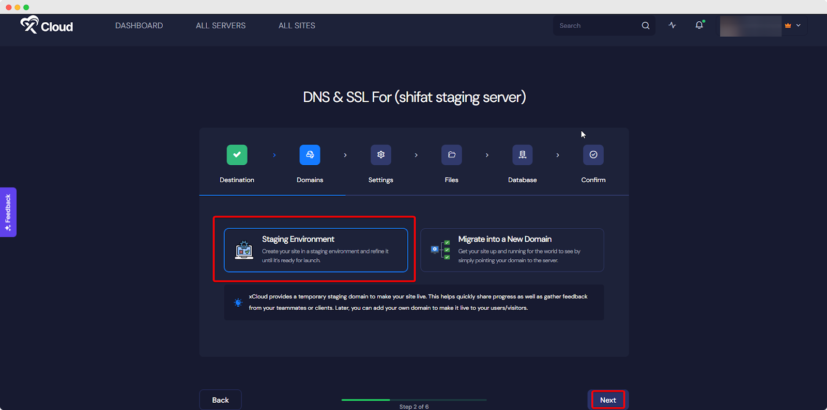Screen dimensions: 827x410
Task: Select the Domains step icon
Action: (x=310, y=155)
